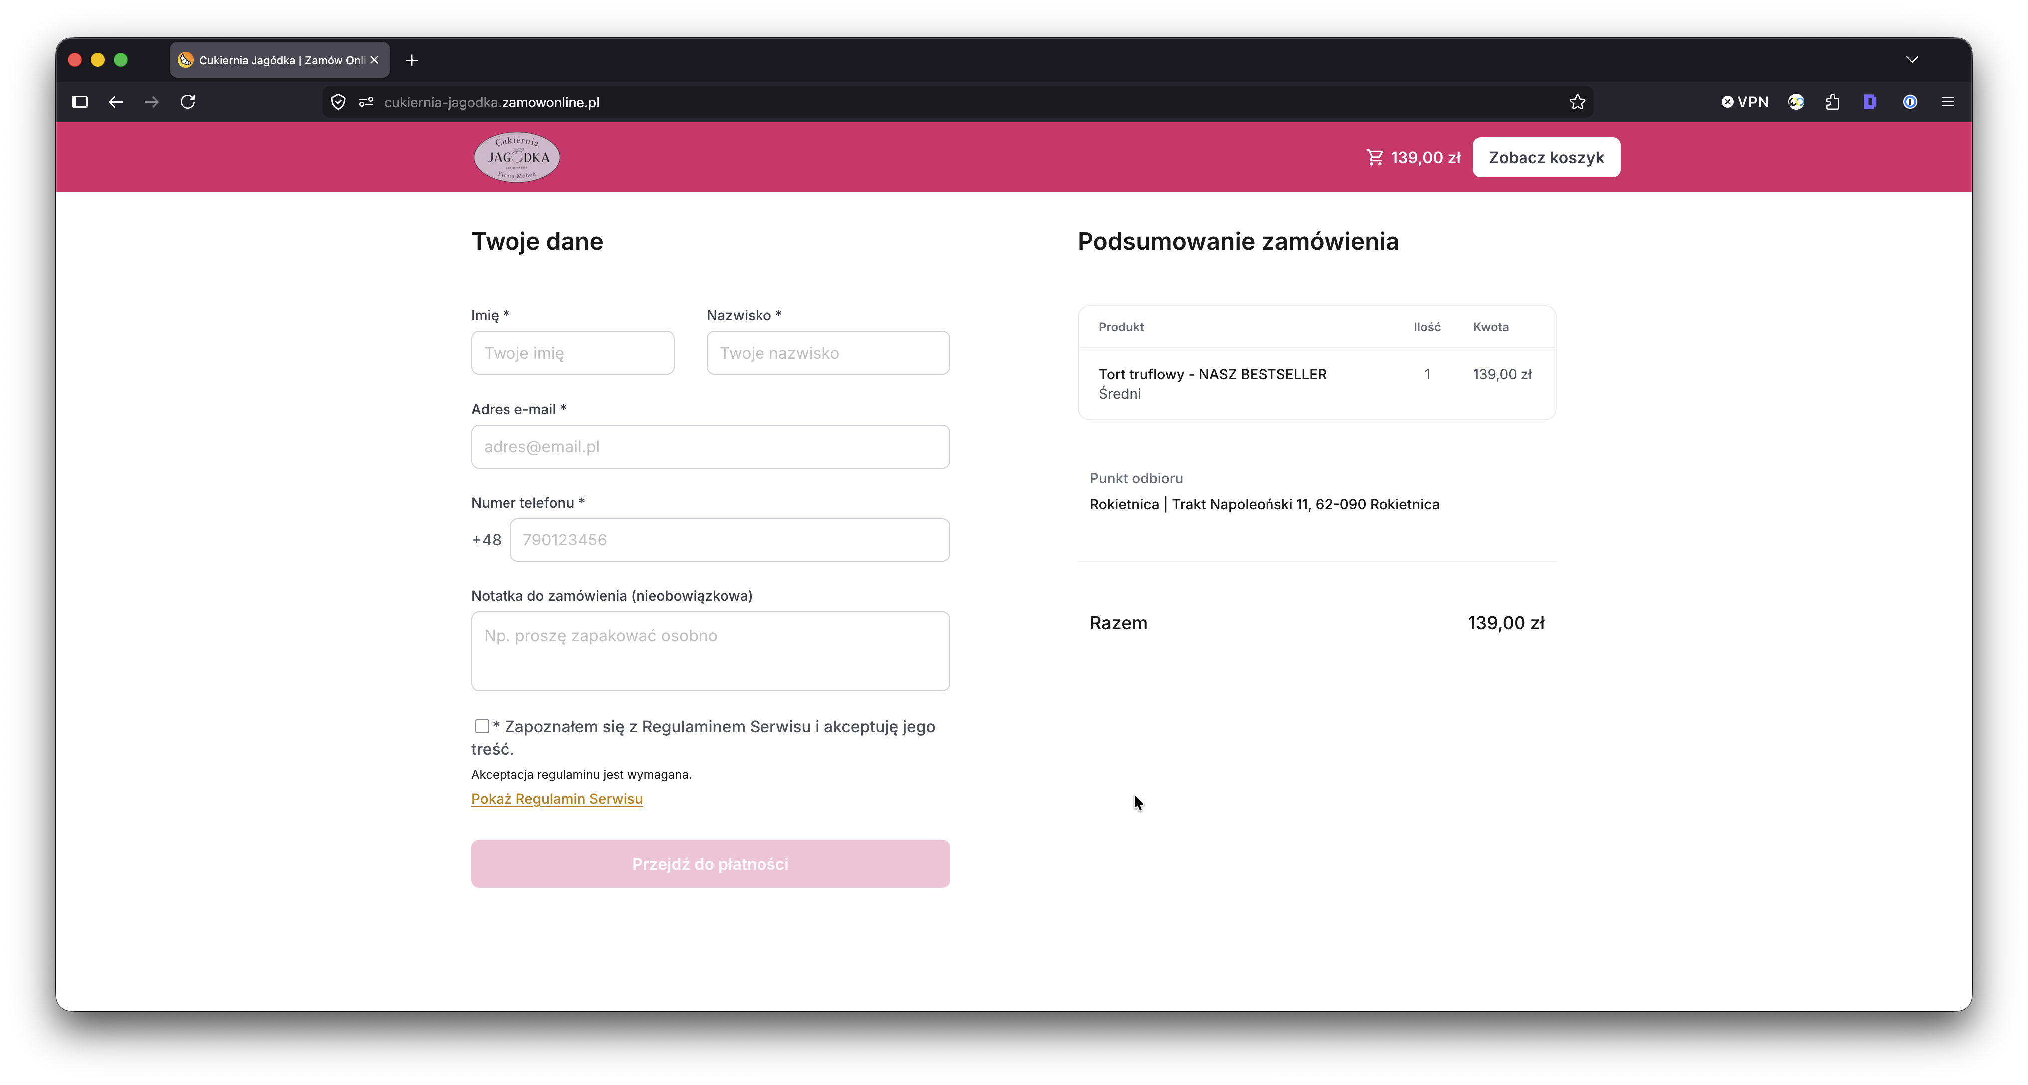The width and height of the screenshot is (2028, 1085).
Task: Click the Cukiernia Jagódka logo
Action: [x=516, y=157]
